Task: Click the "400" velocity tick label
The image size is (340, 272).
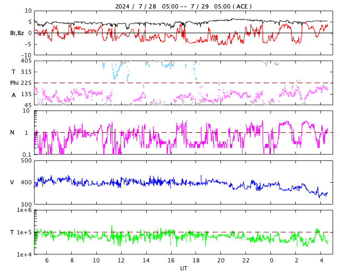Action: pyautogui.click(x=26, y=182)
